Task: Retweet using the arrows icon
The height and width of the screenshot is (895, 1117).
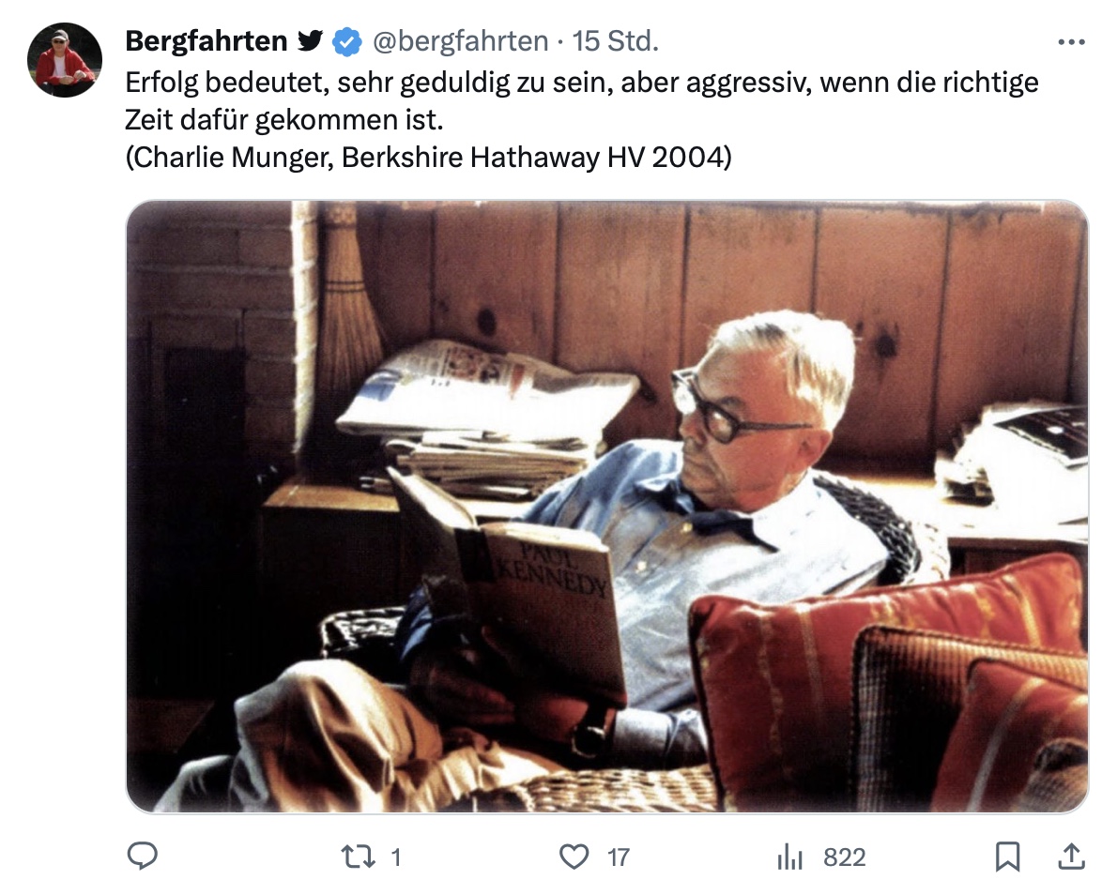Action: coord(359,857)
